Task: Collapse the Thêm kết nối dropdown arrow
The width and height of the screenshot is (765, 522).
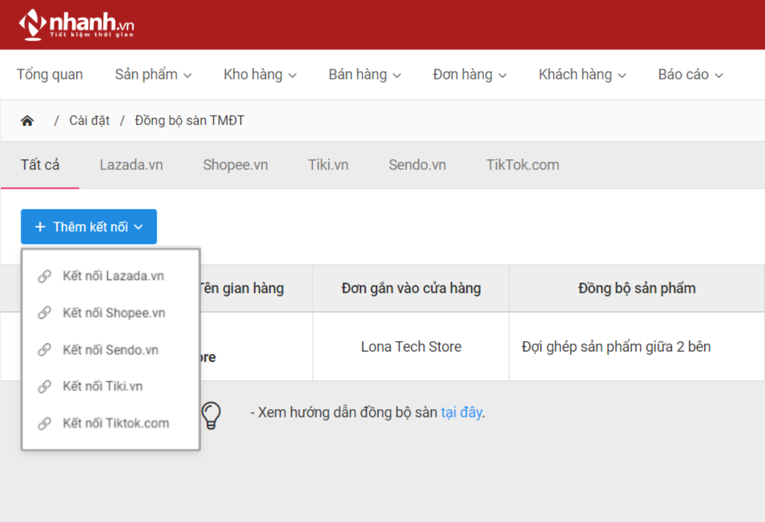Action: 139,227
